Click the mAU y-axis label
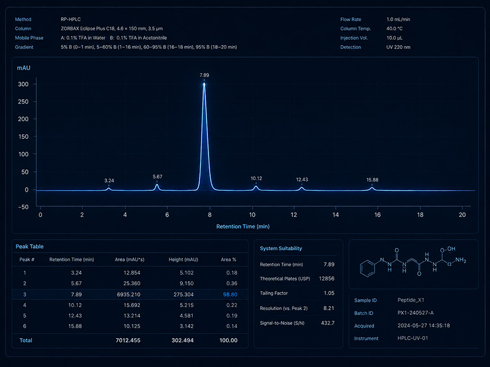Viewport: 490px width, 367px height. tap(24, 68)
